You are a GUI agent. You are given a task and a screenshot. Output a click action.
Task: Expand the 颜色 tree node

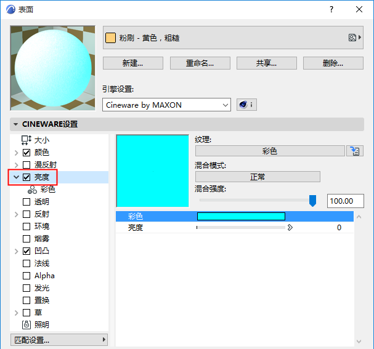coord(16,153)
